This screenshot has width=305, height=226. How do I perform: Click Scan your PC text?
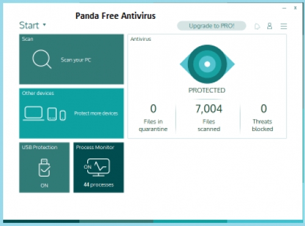(76, 60)
